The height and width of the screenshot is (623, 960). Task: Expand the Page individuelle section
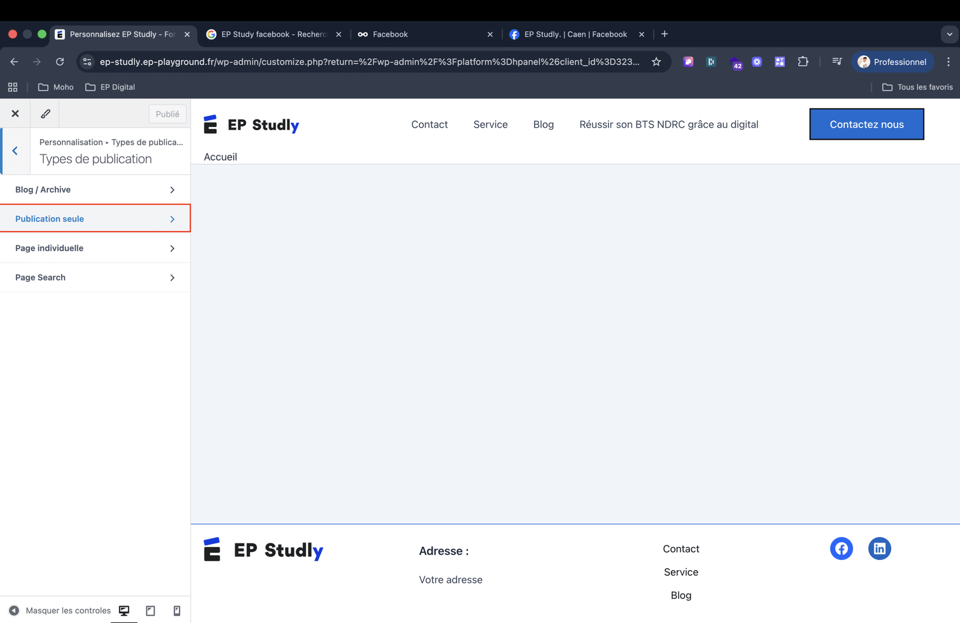(x=95, y=248)
